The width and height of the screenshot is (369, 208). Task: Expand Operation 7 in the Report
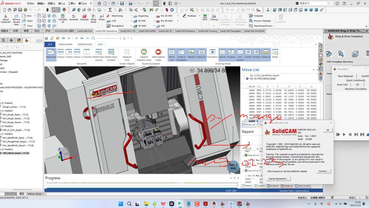(243, 155)
